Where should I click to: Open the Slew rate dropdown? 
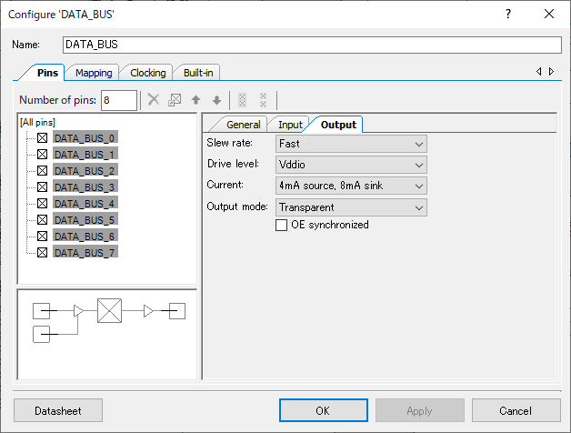pos(351,144)
